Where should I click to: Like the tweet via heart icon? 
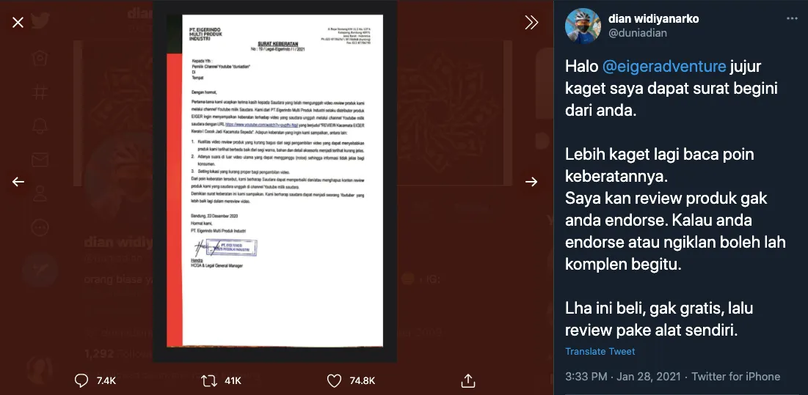point(335,380)
